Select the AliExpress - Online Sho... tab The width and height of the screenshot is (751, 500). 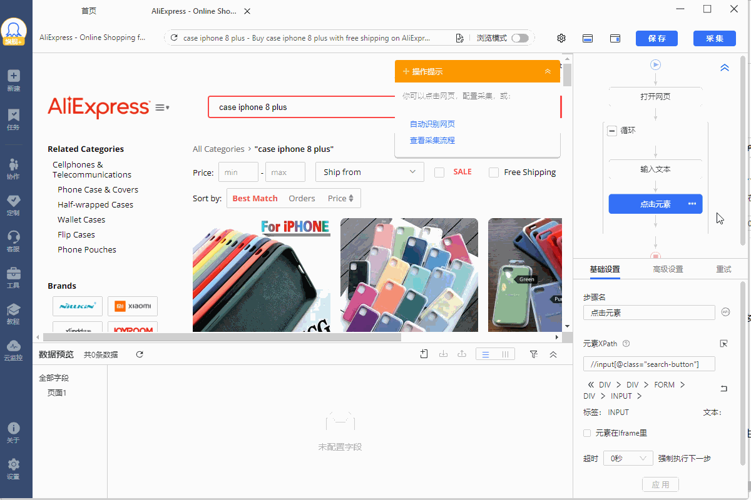pyautogui.click(x=193, y=11)
